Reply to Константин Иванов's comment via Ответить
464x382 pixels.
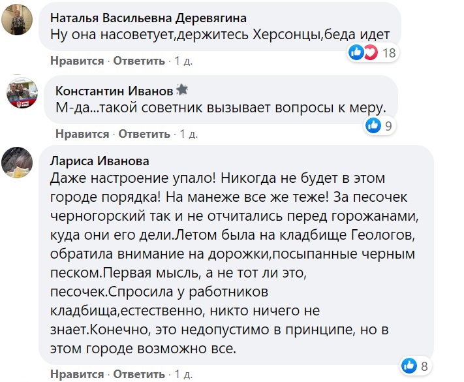coord(144,134)
